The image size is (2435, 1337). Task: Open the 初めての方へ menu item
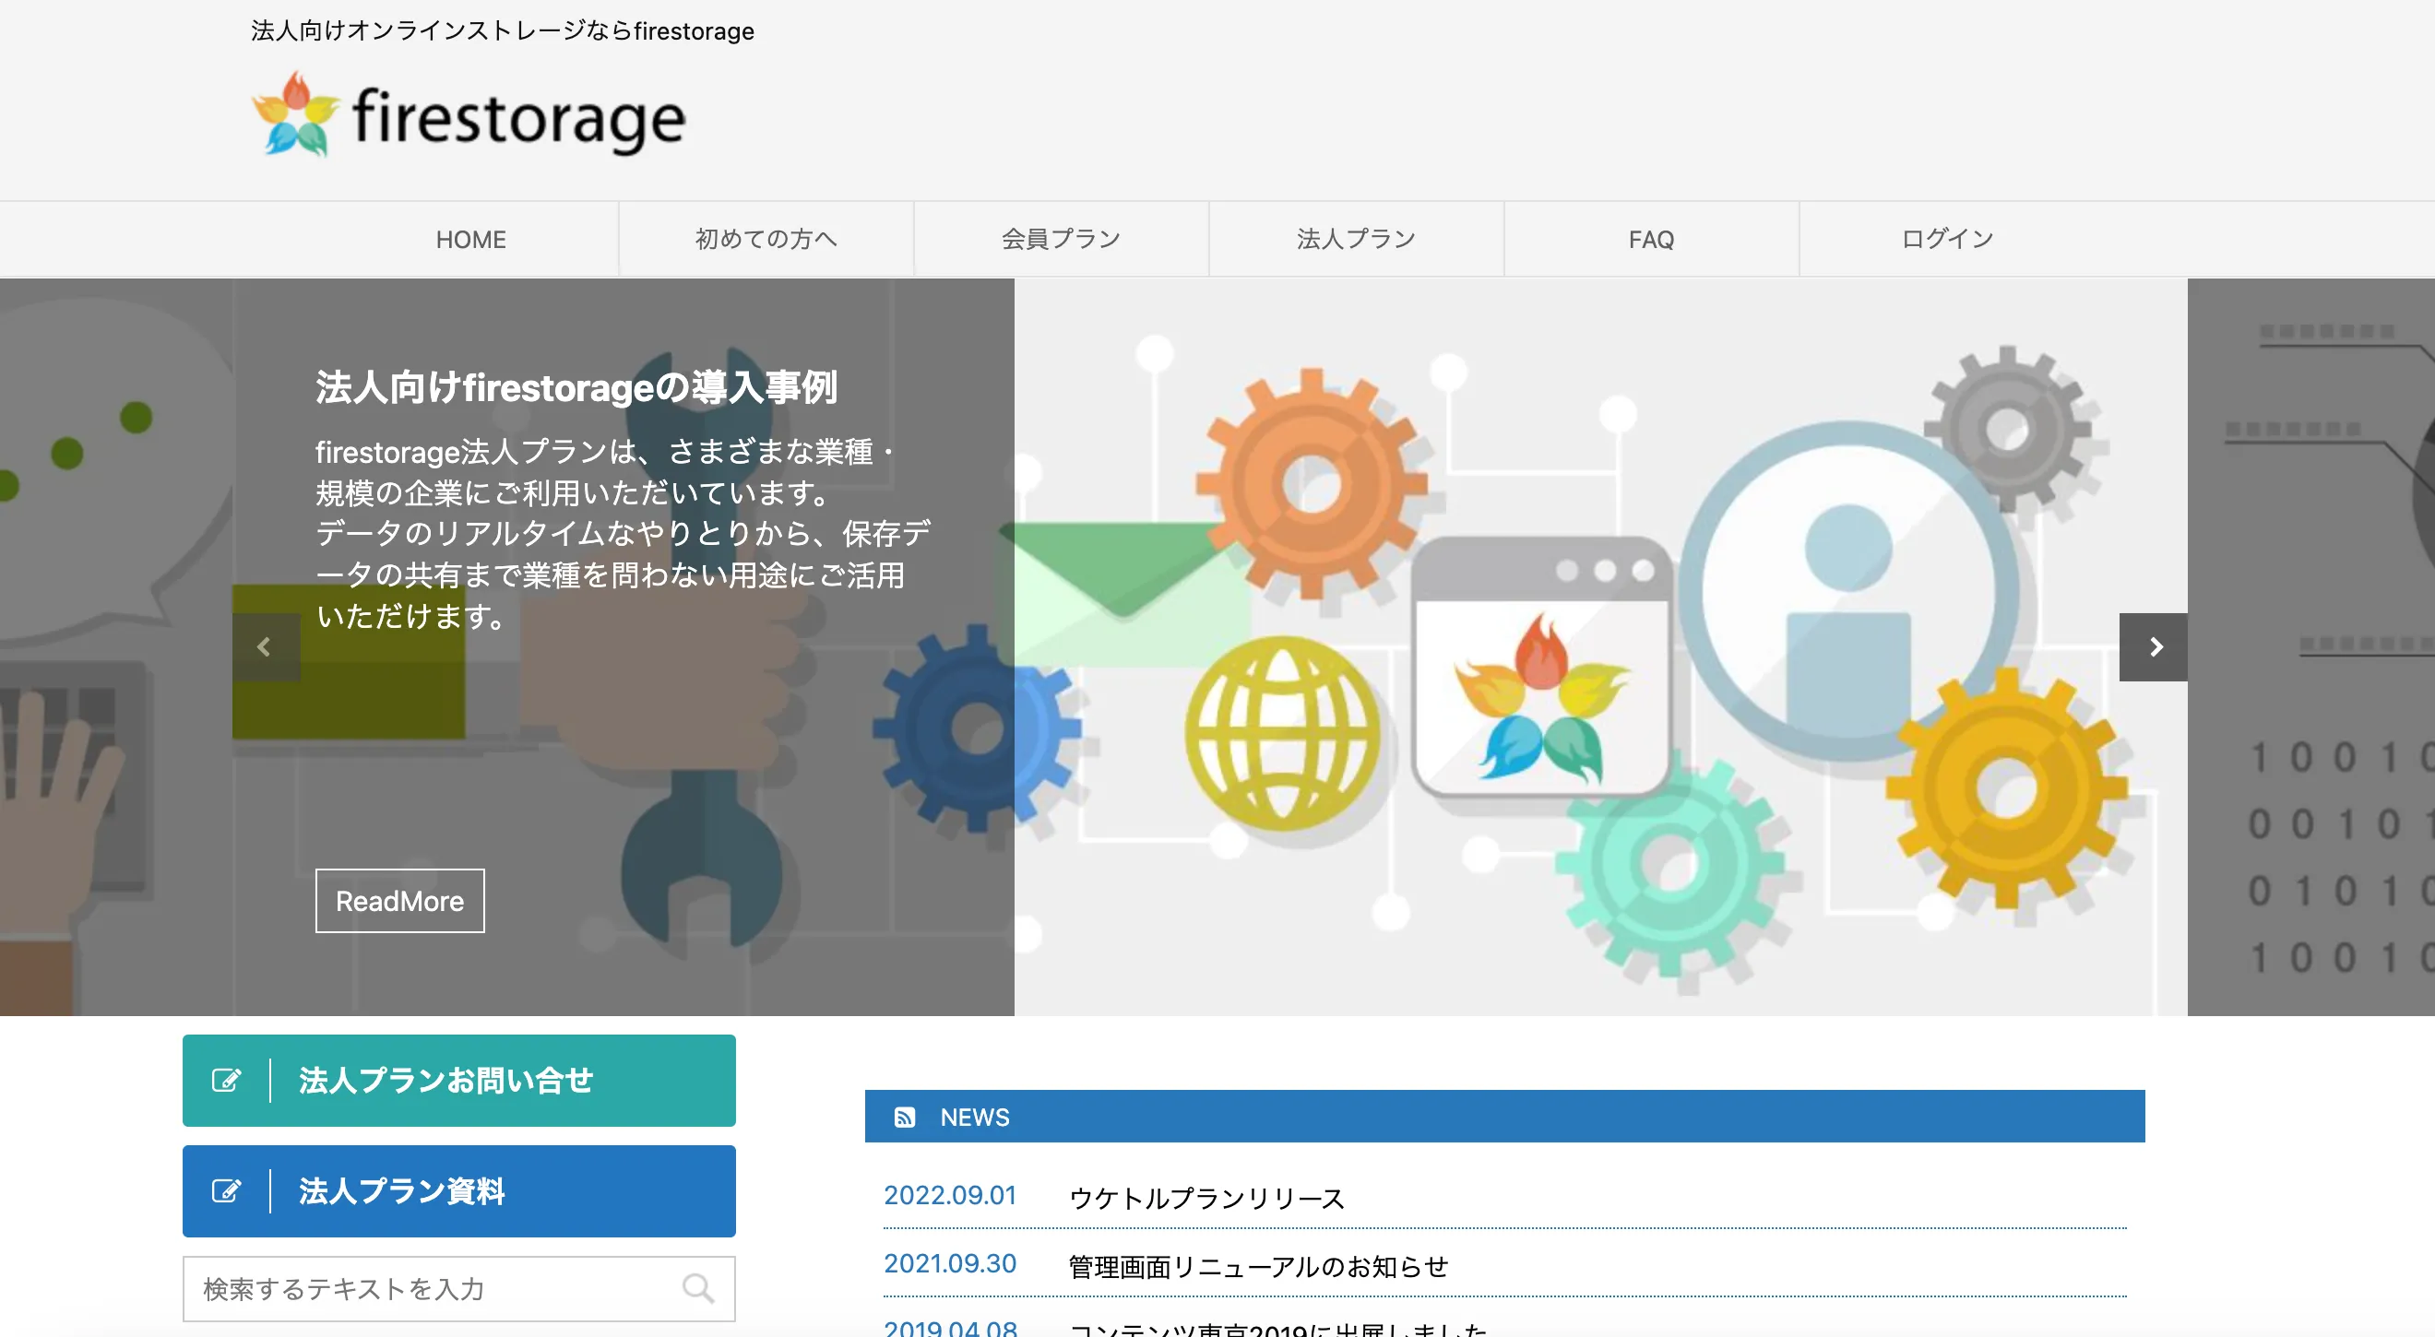coord(766,239)
